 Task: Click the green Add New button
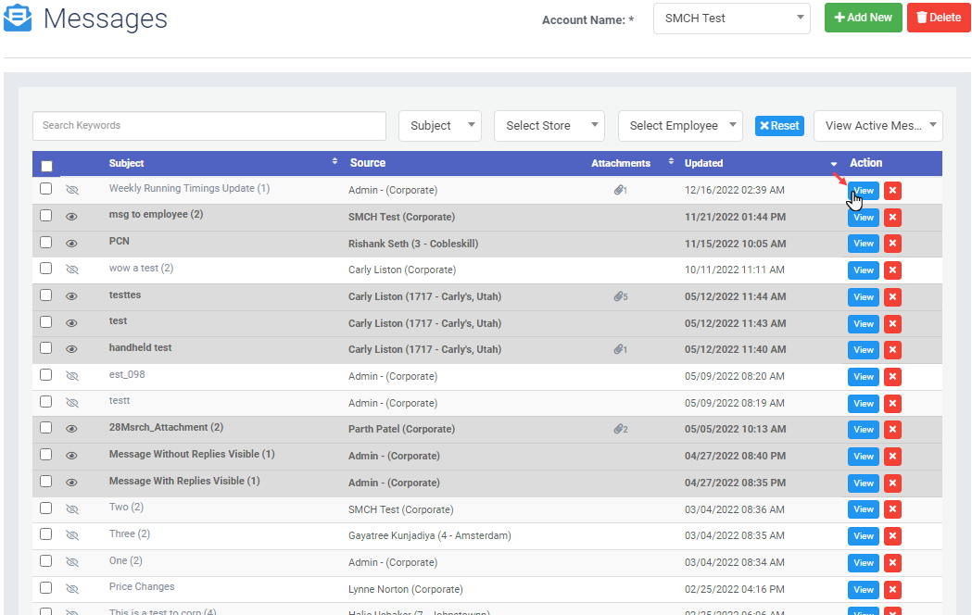(x=863, y=18)
